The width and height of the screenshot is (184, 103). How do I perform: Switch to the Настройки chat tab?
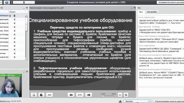pyautogui.click(x=152, y=12)
